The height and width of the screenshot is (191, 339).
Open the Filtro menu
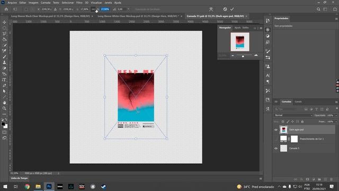coord(79,3)
